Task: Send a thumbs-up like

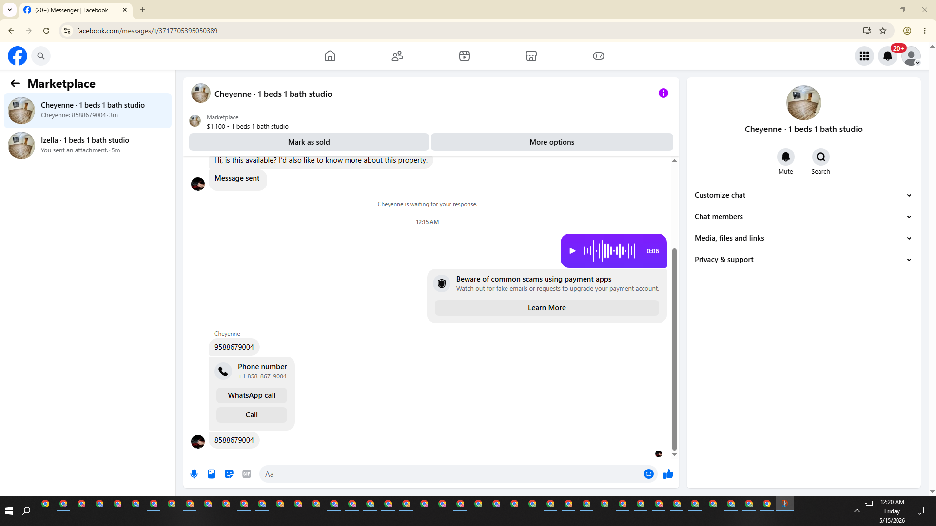Action: (x=668, y=474)
